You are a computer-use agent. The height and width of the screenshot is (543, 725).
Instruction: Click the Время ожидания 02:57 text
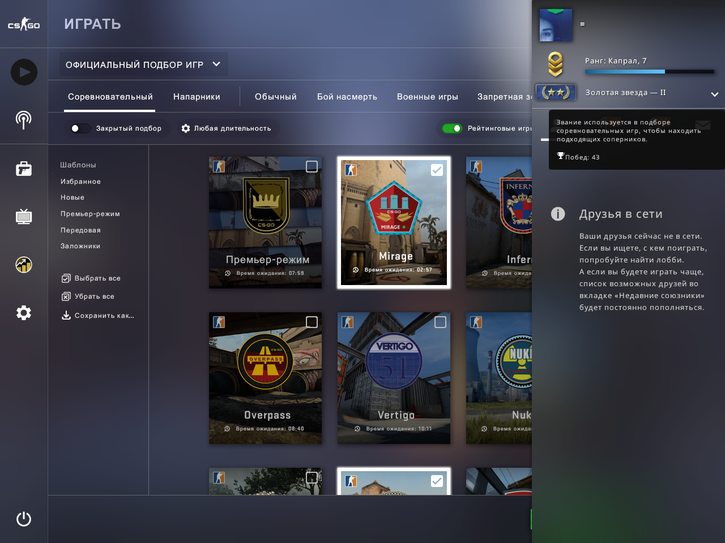398,270
